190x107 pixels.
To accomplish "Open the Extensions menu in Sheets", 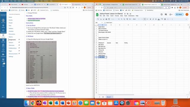I will pos(131,16).
